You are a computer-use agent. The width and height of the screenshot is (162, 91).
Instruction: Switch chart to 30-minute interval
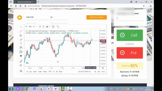coord(30,27)
